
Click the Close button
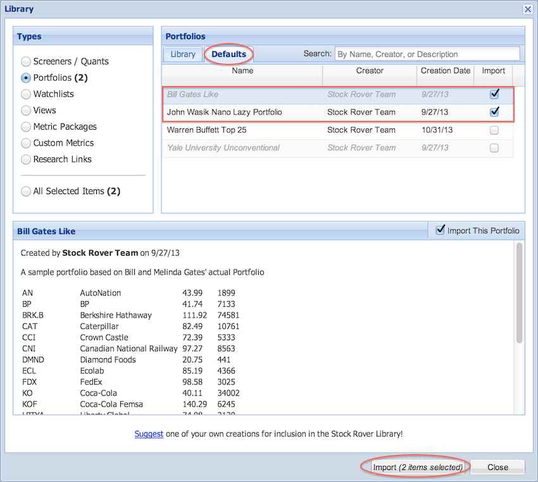(497, 467)
